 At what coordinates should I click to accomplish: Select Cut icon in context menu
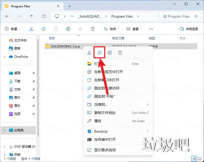89,53
